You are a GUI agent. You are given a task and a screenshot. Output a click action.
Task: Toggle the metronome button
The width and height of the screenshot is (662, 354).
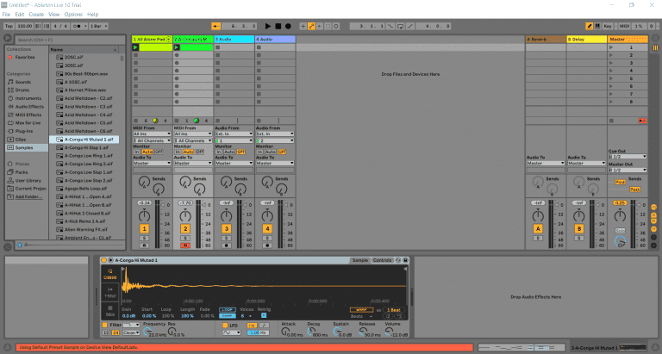[x=78, y=26]
